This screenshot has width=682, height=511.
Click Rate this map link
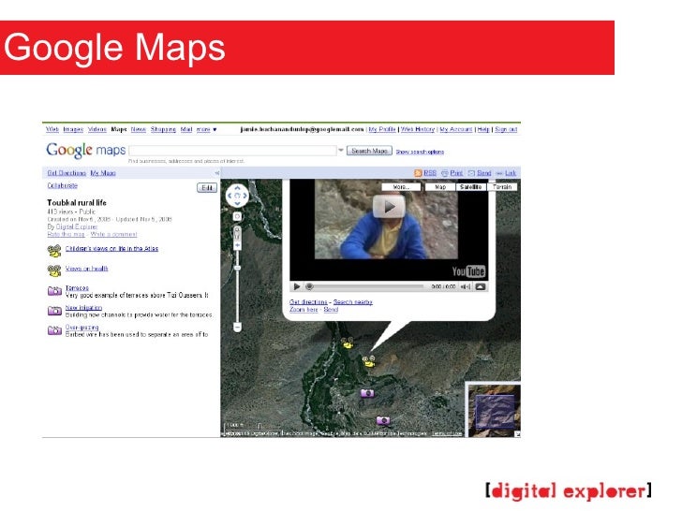click(x=67, y=234)
